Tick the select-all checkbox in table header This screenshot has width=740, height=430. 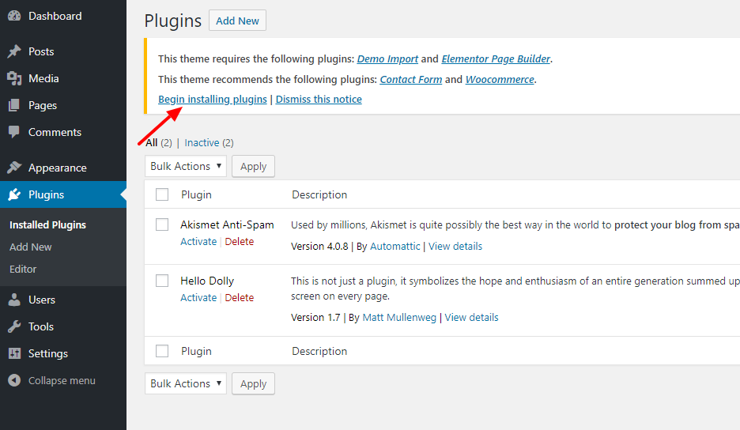(x=162, y=194)
